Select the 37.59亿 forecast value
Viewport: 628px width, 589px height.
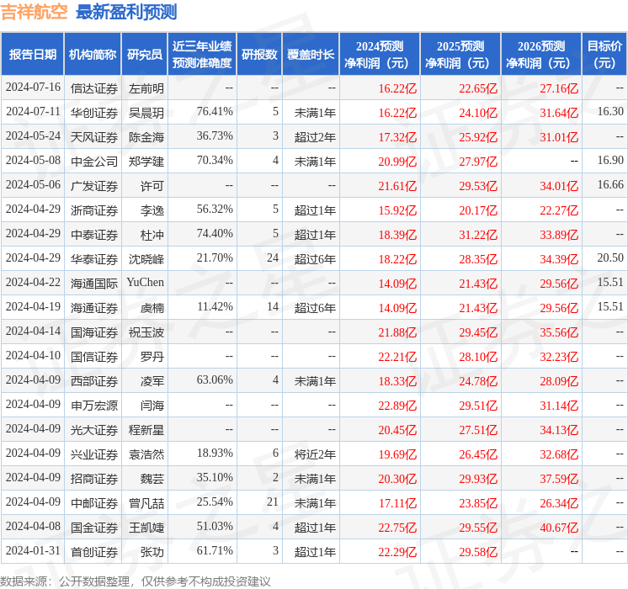559,480
